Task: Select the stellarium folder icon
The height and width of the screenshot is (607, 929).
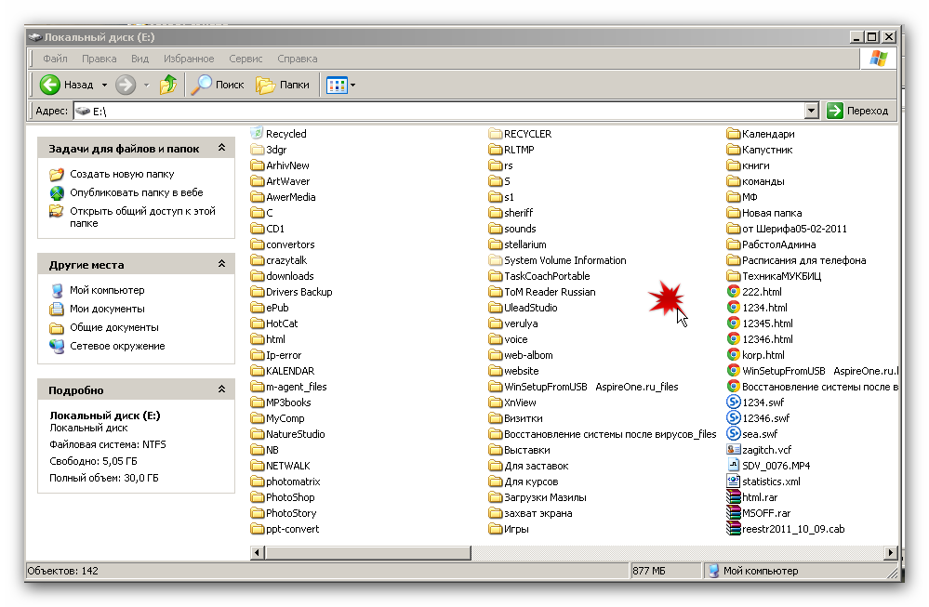Action: [496, 244]
